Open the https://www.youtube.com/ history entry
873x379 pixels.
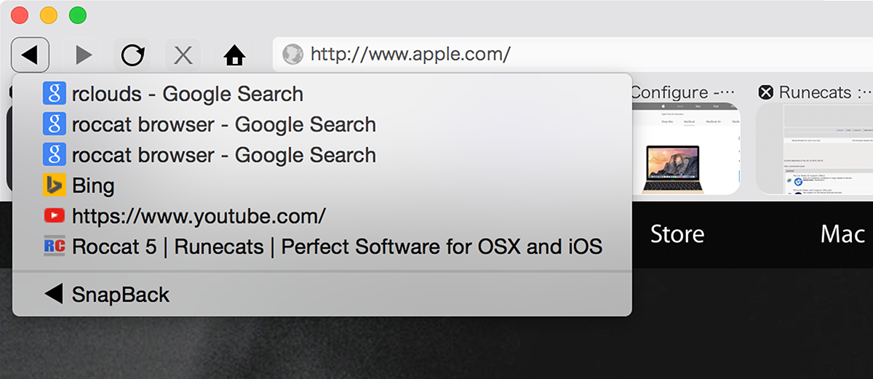coord(322,216)
